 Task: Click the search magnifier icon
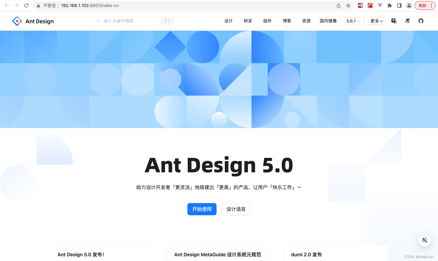pyautogui.click(x=98, y=21)
